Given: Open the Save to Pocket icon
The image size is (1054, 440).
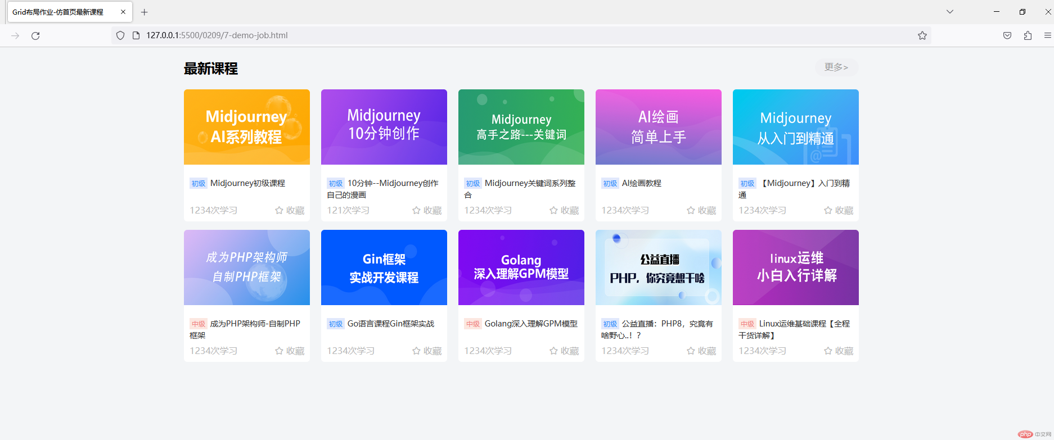Looking at the screenshot, I should (x=1007, y=35).
